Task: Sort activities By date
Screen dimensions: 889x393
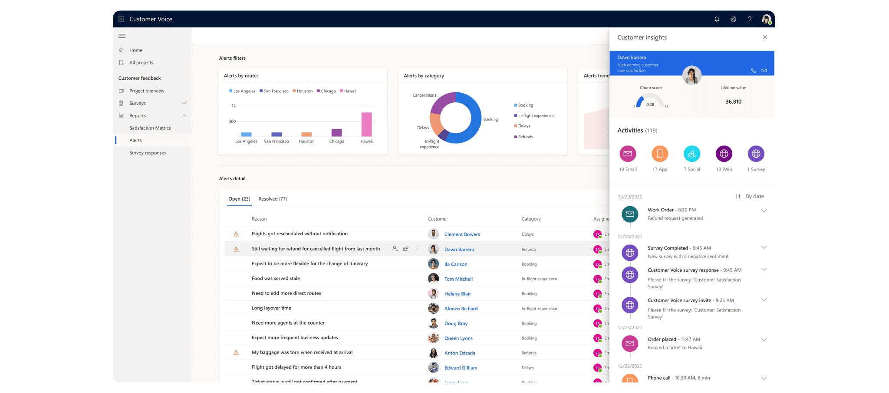Action: (x=750, y=196)
